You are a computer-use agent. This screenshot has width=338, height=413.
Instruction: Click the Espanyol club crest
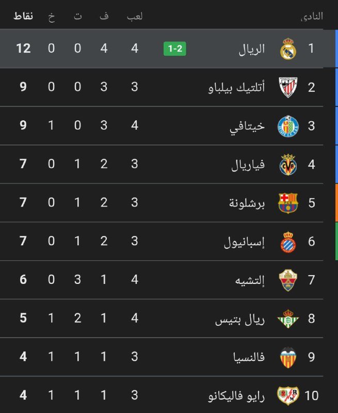coord(288,242)
